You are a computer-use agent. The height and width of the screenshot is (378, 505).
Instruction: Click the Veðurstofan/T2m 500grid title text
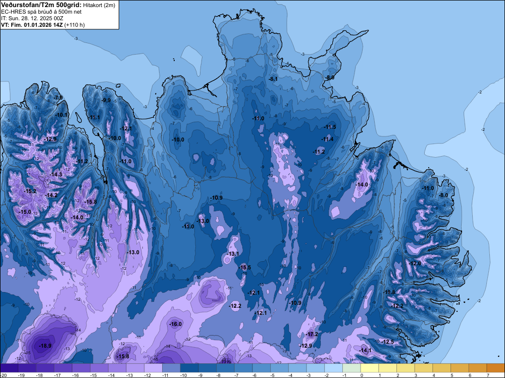click(41, 5)
